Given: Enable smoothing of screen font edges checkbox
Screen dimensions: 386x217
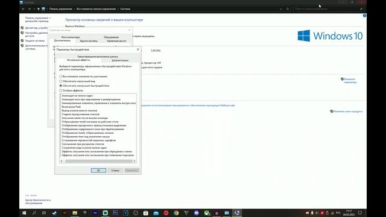Looking at the screenshot, I should (60, 140).
